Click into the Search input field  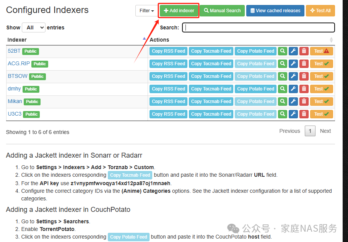(258, 27)
